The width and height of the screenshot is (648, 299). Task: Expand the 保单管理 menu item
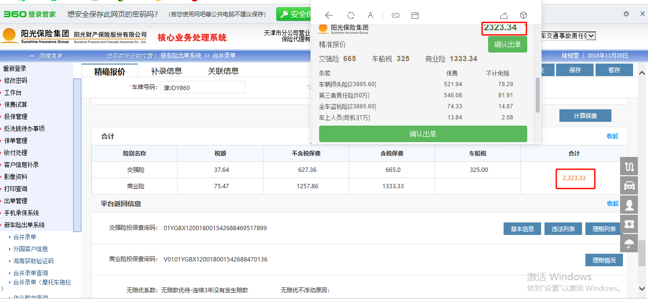15,141
